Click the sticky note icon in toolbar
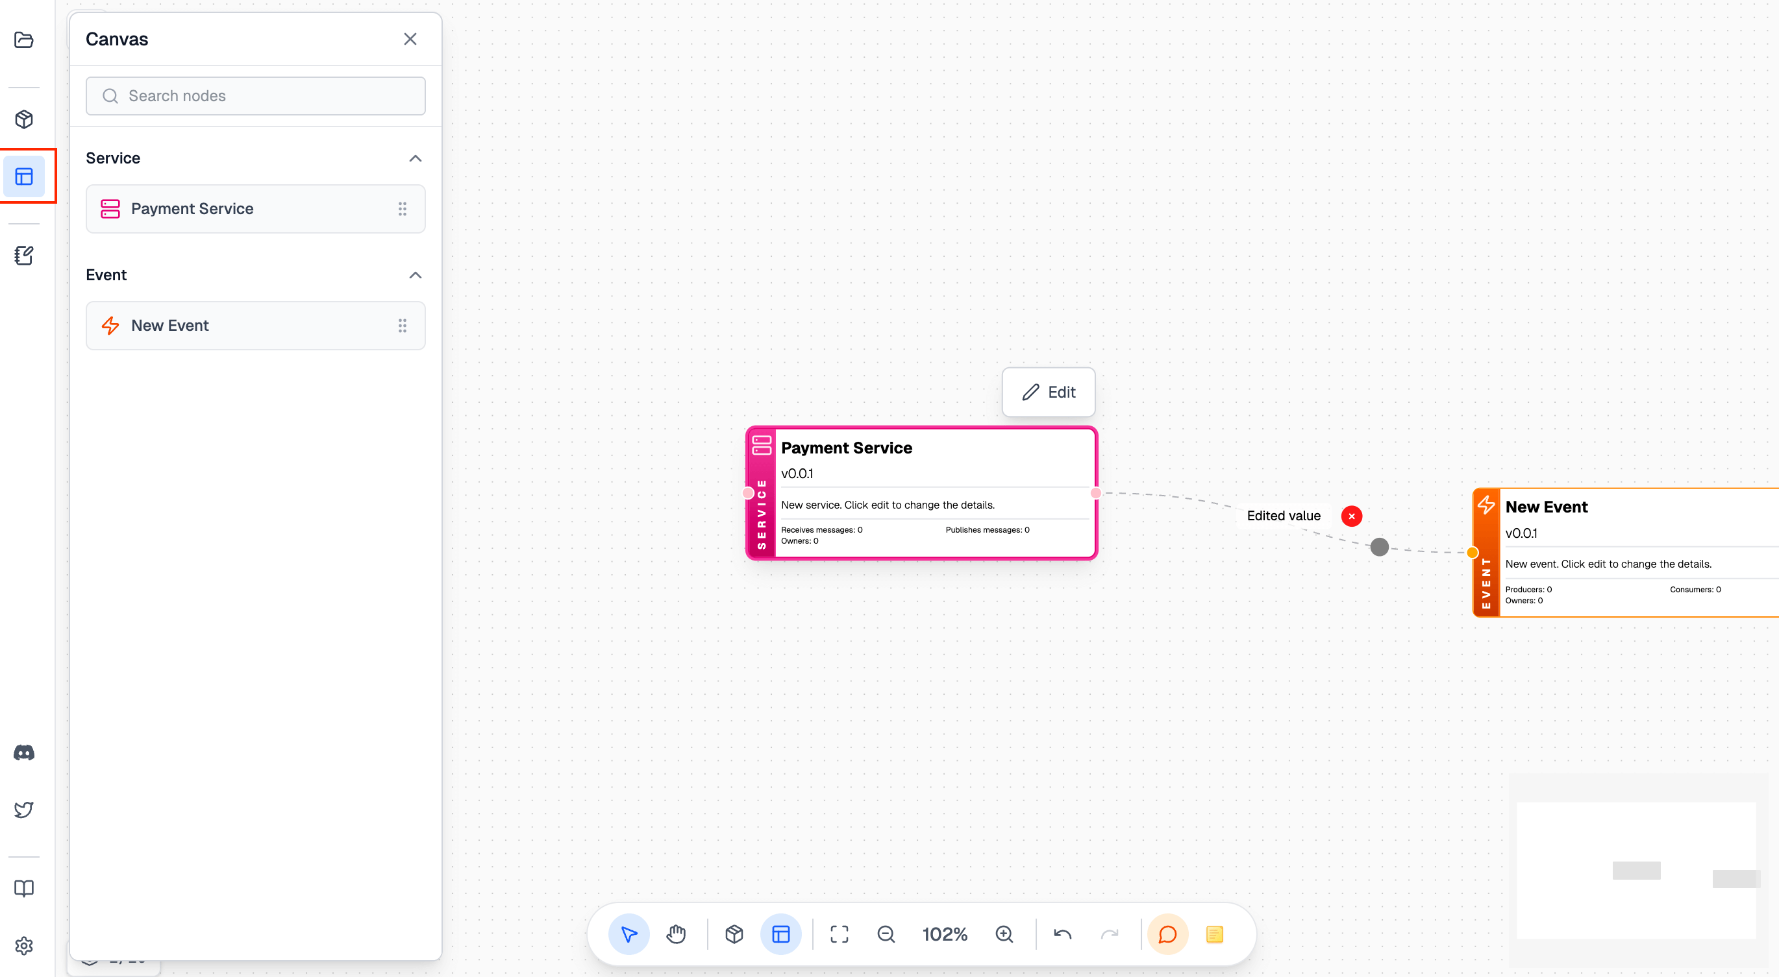 click(x=1215, y=934)
